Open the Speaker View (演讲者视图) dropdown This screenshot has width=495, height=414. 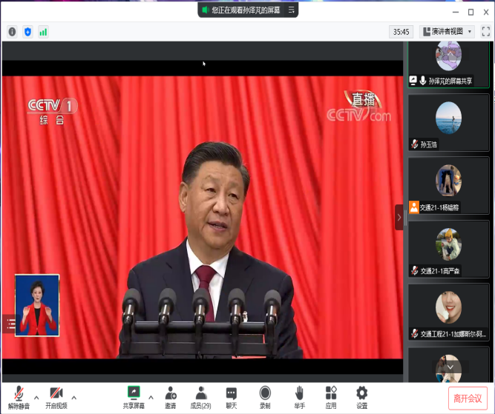[447, 31]
